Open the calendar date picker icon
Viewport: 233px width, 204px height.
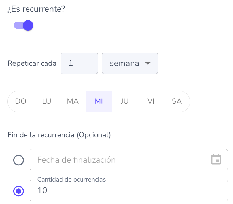click(x=216, y=159)
